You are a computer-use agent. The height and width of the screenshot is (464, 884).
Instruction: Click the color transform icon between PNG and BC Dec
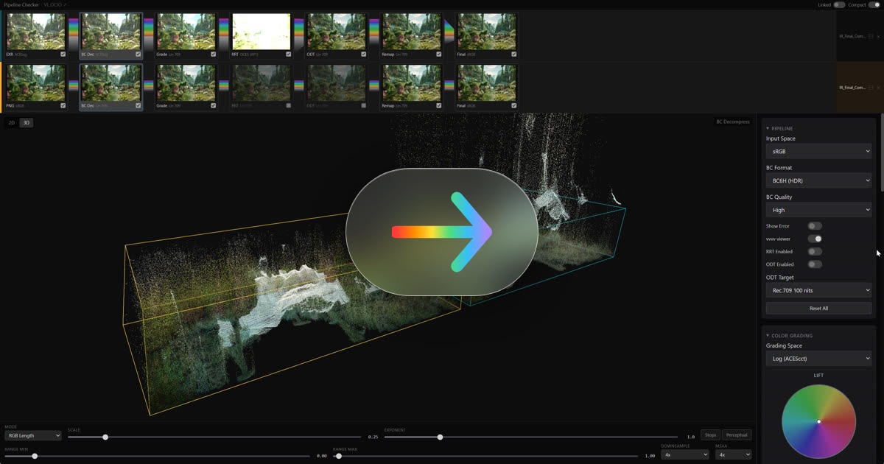(74, 85)
